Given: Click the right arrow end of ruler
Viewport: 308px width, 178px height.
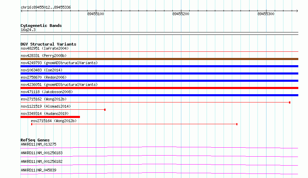Looking at the screenshot, I should pyautogui.click(x=297, y=11).
